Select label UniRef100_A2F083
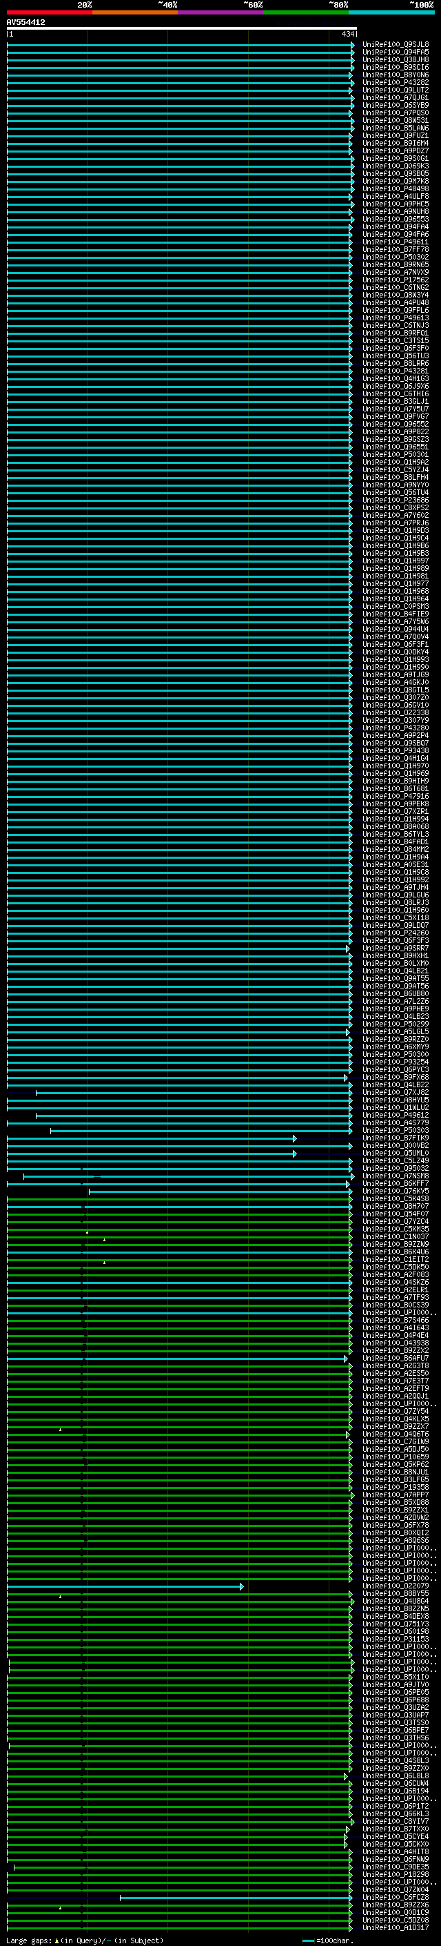 pos(395,1274)
